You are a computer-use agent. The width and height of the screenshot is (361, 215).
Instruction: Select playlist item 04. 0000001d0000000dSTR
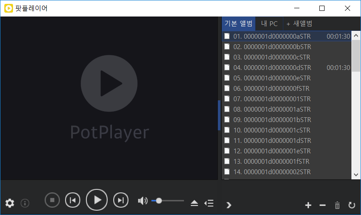(287, 67)
